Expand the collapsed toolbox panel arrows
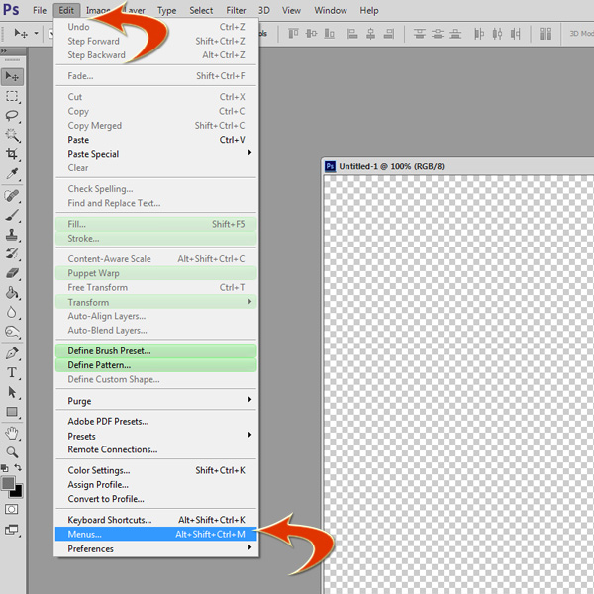594x594 pixels. pyautogui.click(x=4, y=50)
